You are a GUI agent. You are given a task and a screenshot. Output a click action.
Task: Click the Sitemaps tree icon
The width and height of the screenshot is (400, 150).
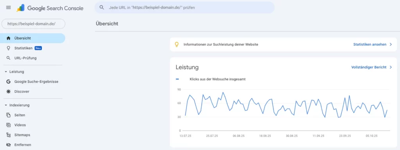(9, 135)
